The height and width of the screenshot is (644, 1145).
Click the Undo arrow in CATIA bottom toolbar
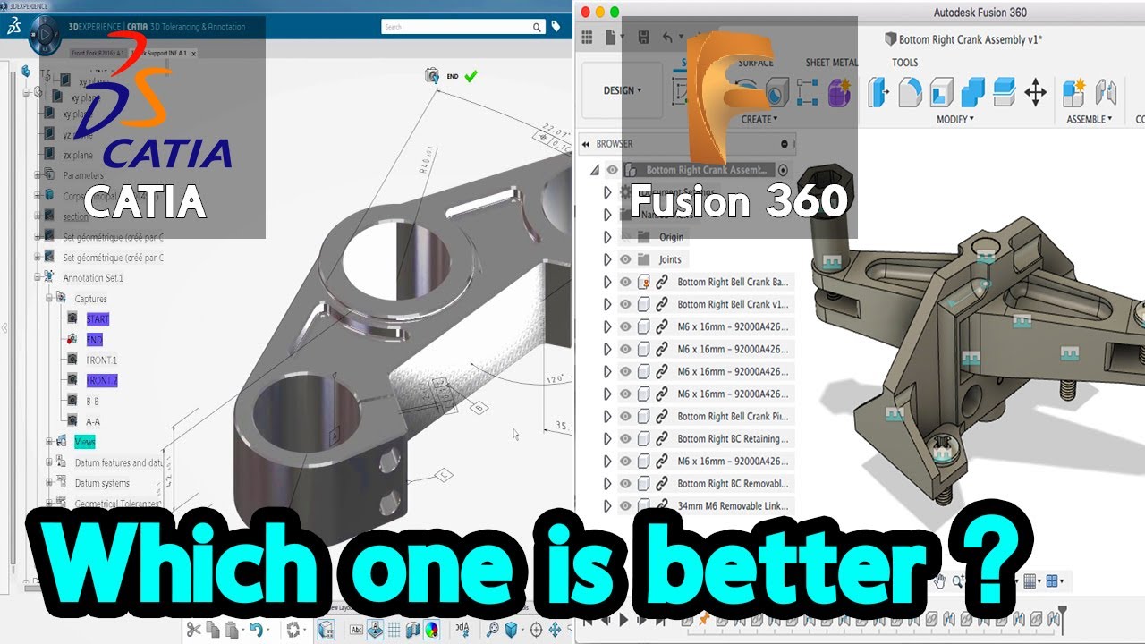pos(256,630)
